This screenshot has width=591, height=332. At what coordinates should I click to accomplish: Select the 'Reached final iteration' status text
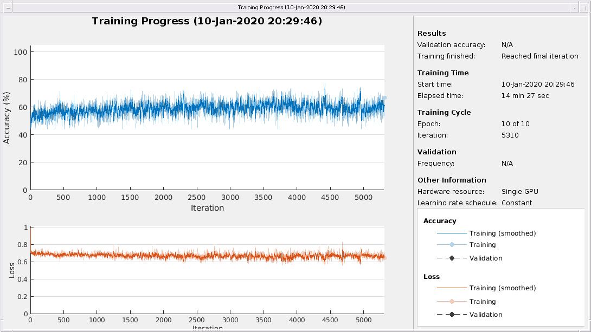[x=539, y=56]
